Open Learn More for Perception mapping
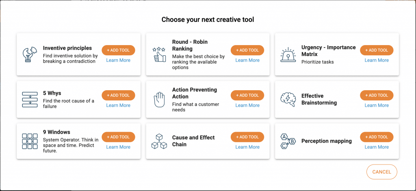This screenshot has width=416, height=191. [x=377, y=147]
